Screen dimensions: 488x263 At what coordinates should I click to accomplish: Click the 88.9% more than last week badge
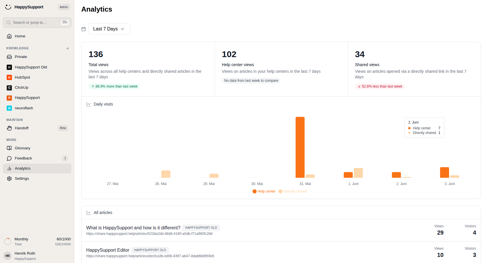pyautogui.click(x=114, y=86)
